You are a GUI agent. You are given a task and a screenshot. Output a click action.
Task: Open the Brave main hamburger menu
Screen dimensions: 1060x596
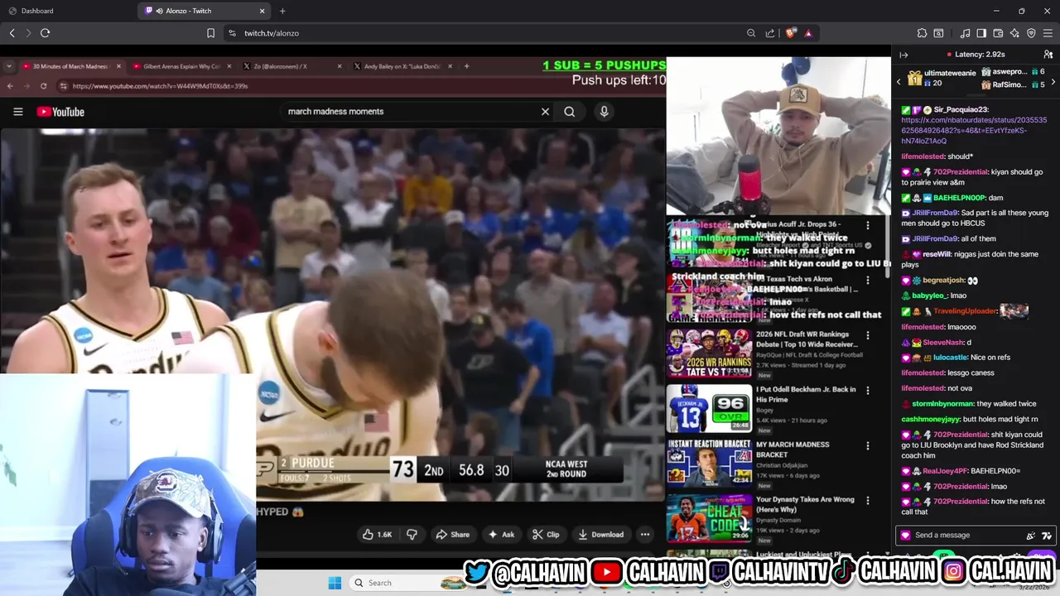(1048, 33)
